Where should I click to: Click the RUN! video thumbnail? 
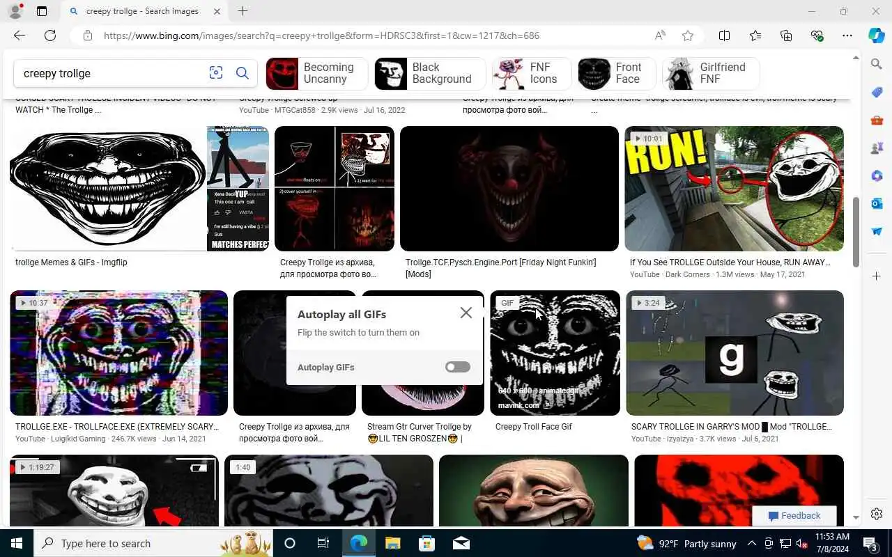[x=734, y=189]
